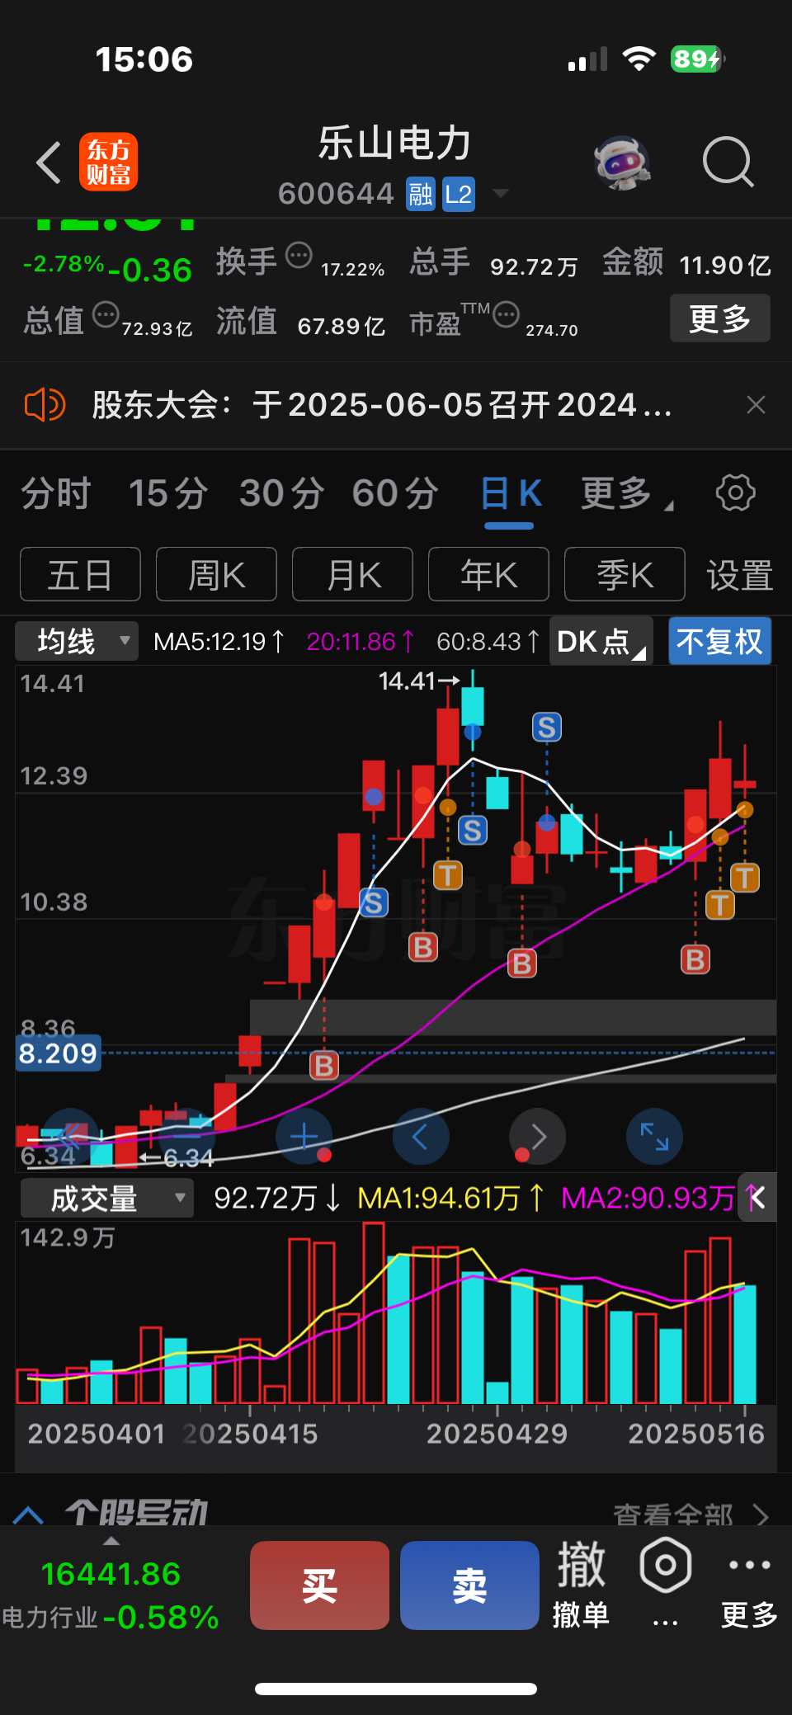Collapse indicator bar with K arrow

point(757,1198)
